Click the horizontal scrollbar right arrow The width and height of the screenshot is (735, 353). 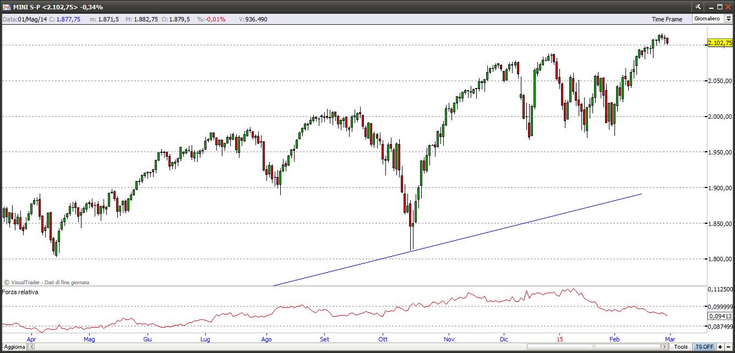click(x=665, y=347)
